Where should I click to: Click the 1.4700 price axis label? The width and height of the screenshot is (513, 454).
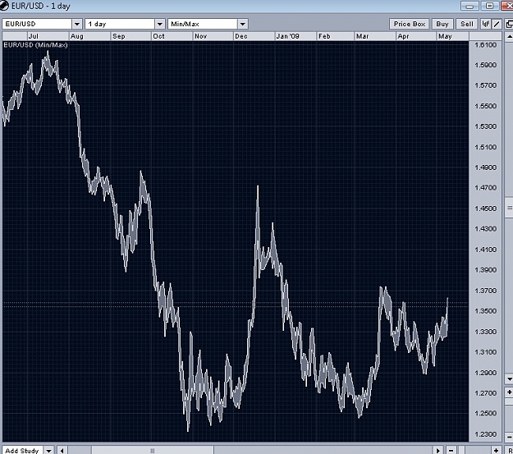click(486, 188)
